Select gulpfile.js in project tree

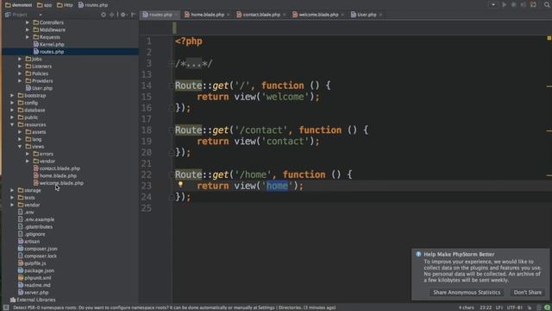pos(32,263)
